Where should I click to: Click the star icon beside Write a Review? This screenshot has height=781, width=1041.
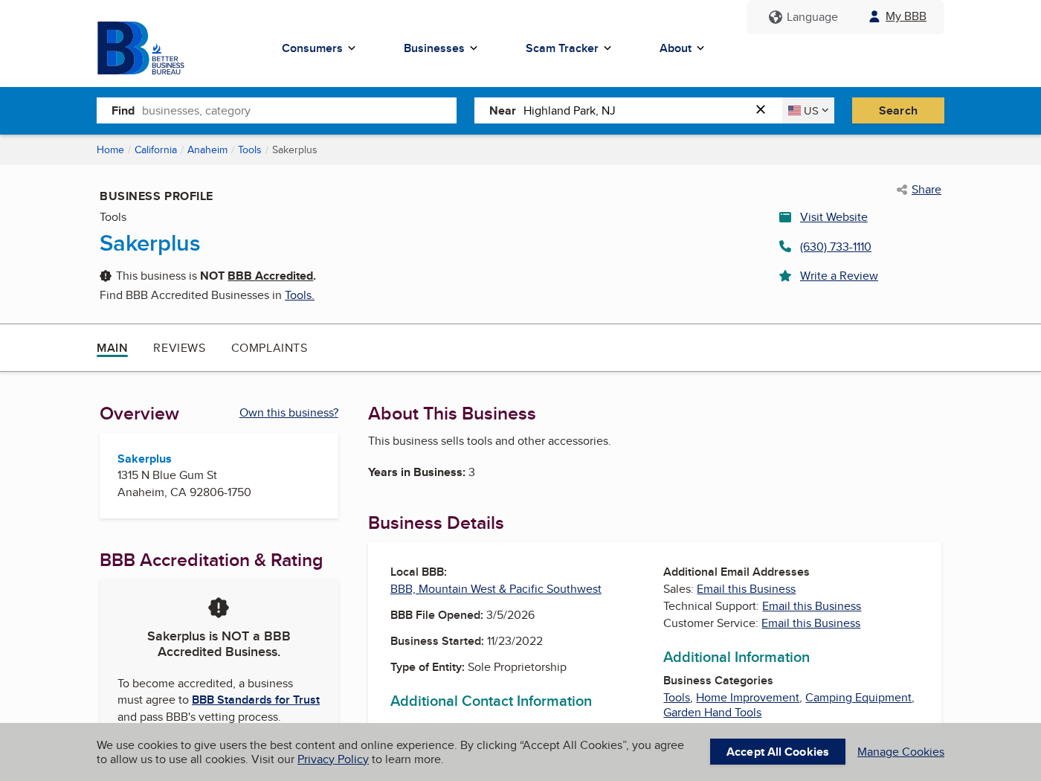(785, 276)
